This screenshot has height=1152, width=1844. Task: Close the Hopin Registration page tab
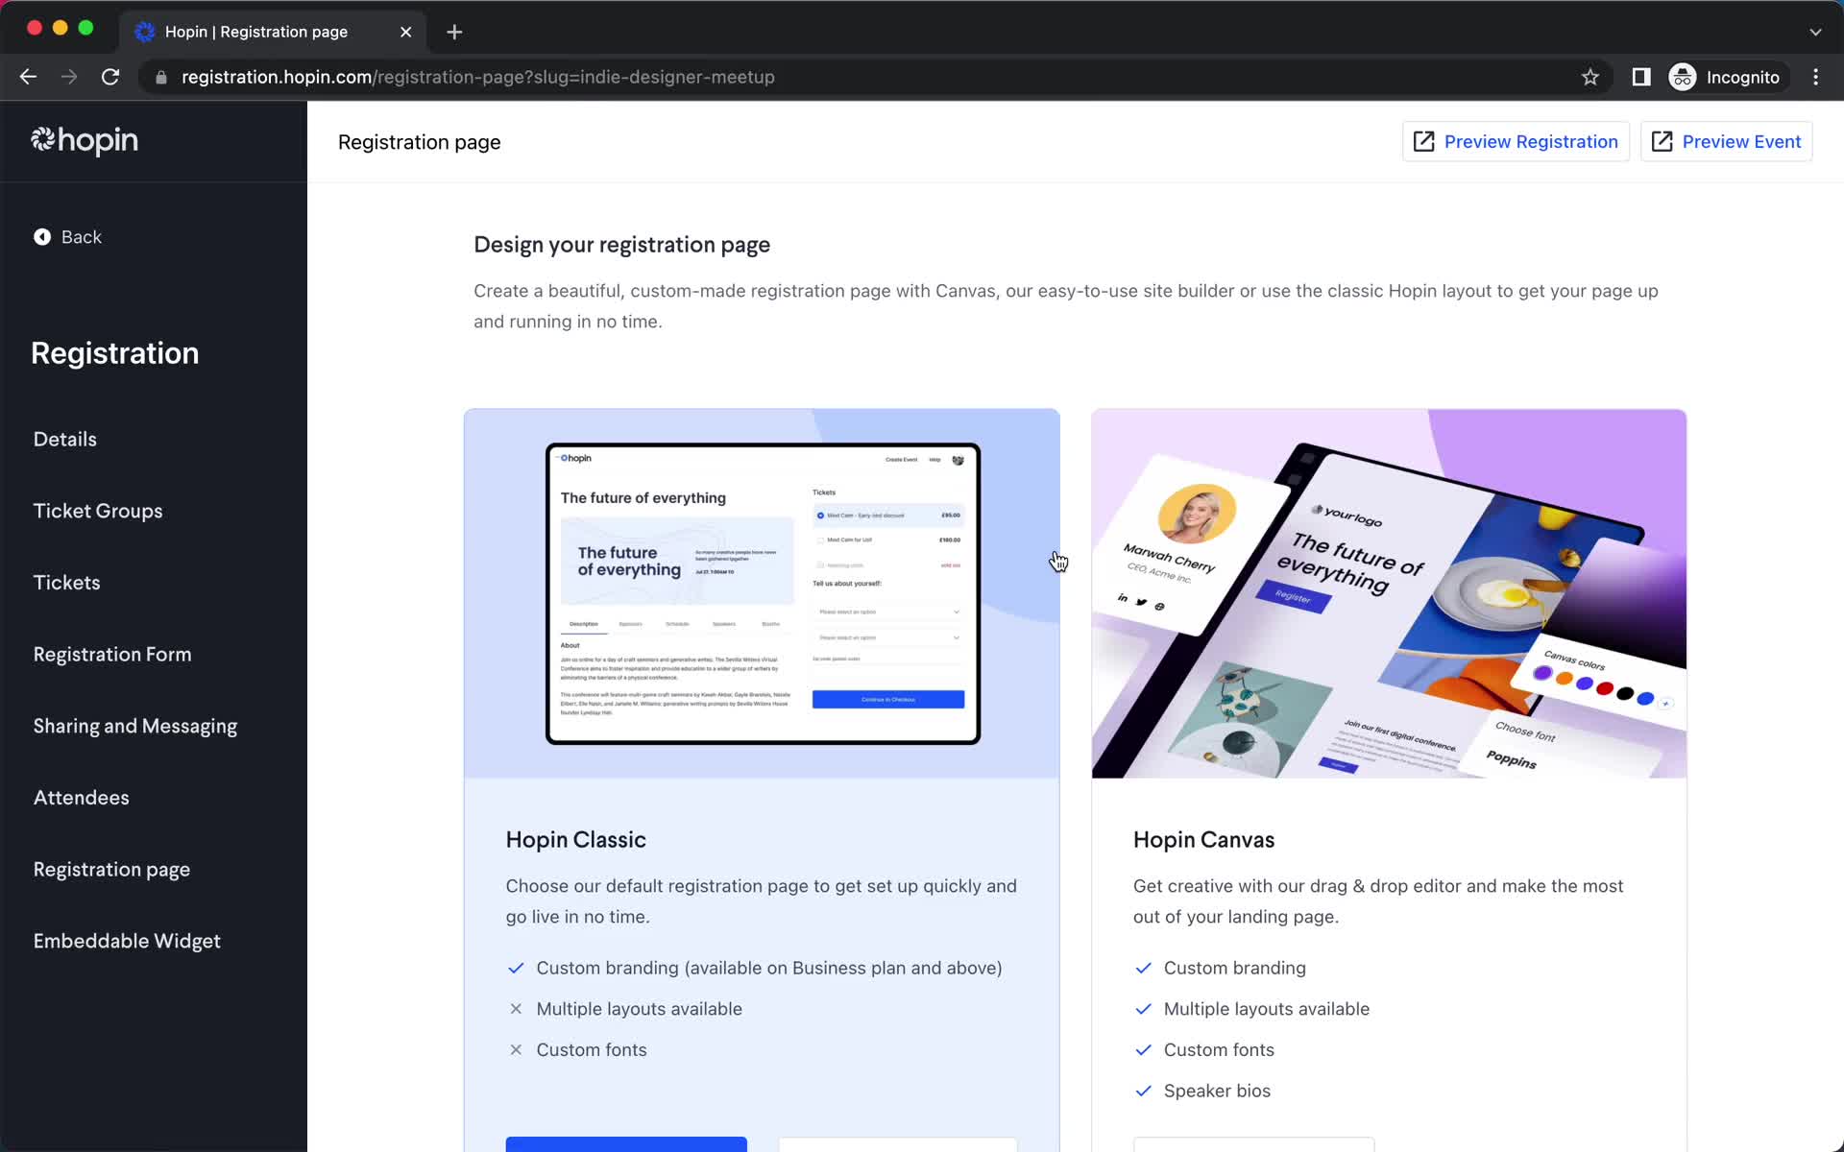tap(406, 32)
